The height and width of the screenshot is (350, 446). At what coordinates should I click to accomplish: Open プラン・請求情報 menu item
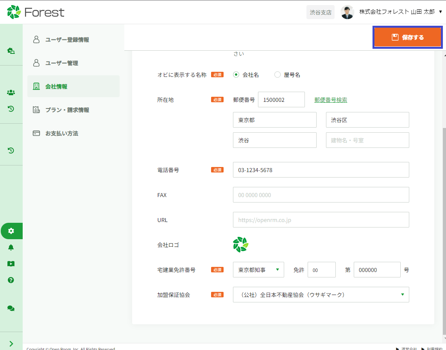67,110
